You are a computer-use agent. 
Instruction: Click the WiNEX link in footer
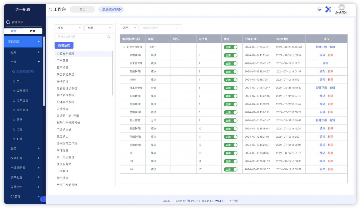coord(219,201)
